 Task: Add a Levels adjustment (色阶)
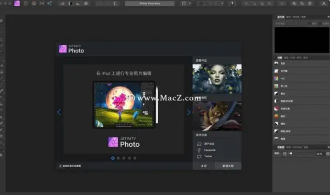click(x=301, y=64)
